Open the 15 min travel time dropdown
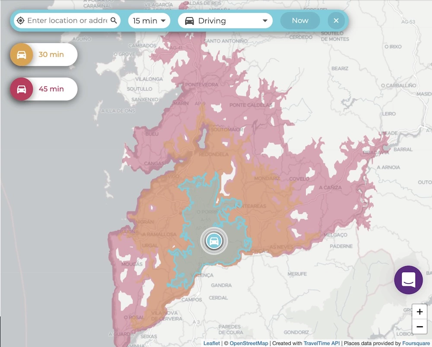This screenshot has height=347, width=432. tap(149, 21)
